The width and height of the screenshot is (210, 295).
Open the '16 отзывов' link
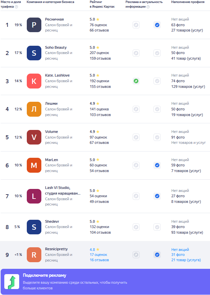click(x=99, y=260)
